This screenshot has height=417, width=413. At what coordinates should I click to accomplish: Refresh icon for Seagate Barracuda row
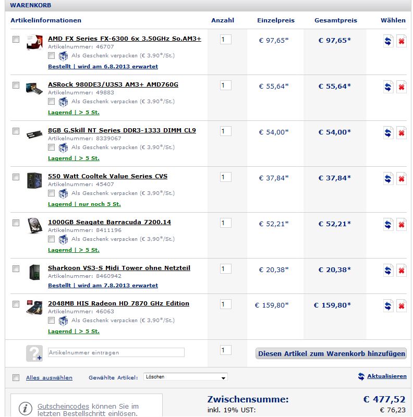(x=388, y=224)
